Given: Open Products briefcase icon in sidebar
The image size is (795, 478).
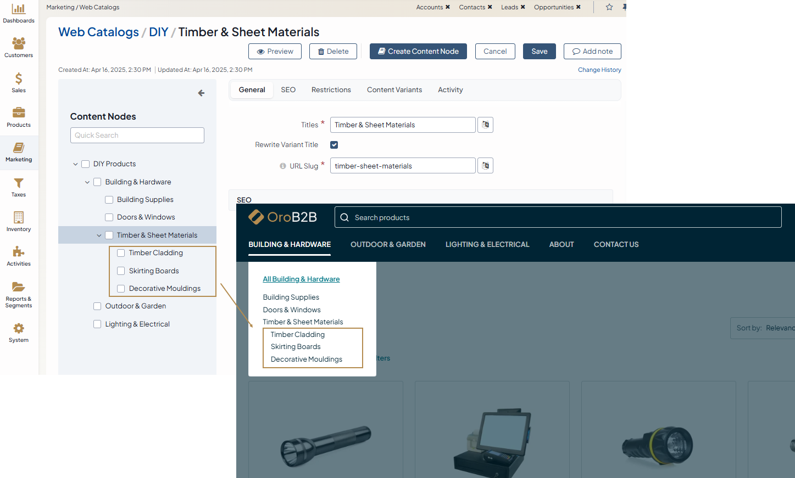Looking at the screenshot, I should coord(19,113).
